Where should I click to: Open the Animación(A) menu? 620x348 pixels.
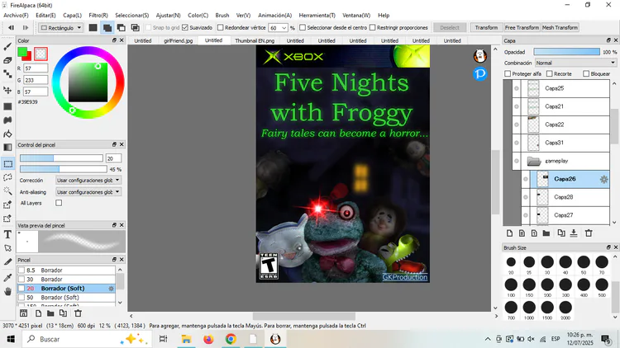point(274,16)
